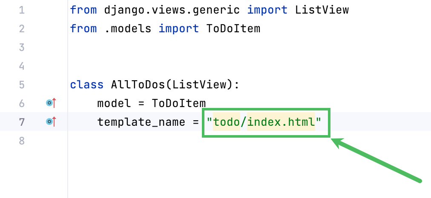Click the from keyword on line 1

[x=83, y=10]
